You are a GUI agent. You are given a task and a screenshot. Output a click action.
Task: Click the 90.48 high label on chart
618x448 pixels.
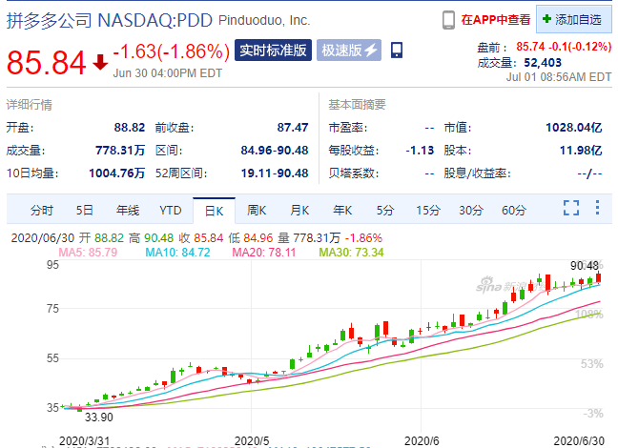pos(585,266)
